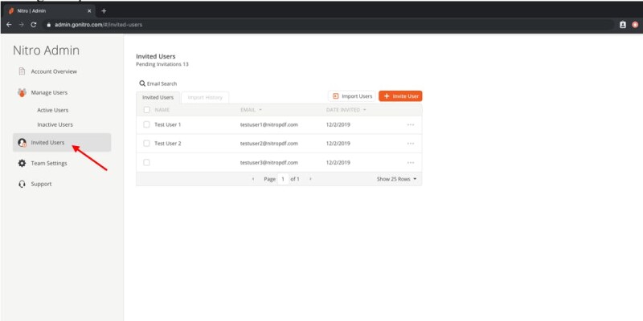Check the box for testuser3 row
Image resolution: width=643 pixels, height=321 pixels.
point(146,163)
